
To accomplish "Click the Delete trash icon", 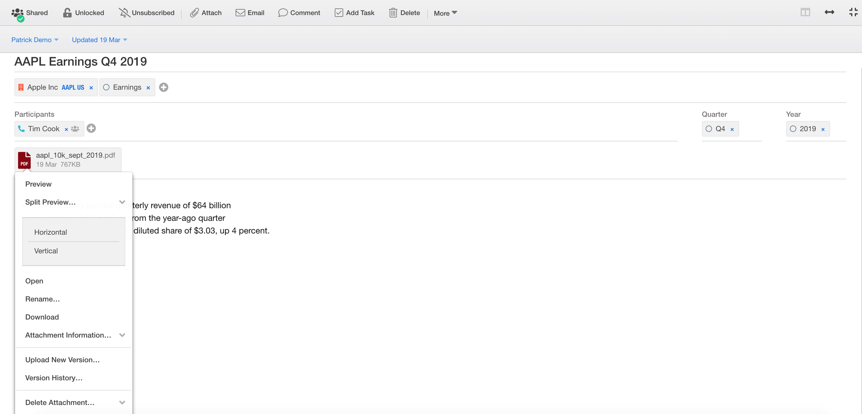I will point(393,13).
